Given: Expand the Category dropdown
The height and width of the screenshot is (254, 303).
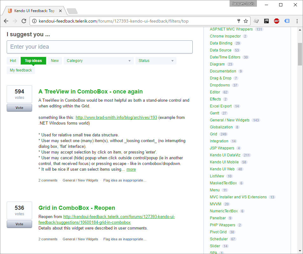Looking at the screenshot, I should (x=99, y=61).
